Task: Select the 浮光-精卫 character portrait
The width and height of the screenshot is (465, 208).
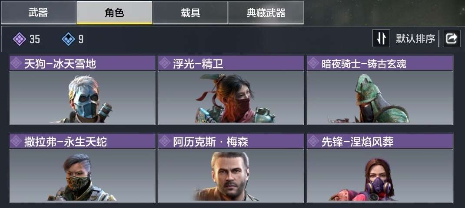Action: click(231, 97)
